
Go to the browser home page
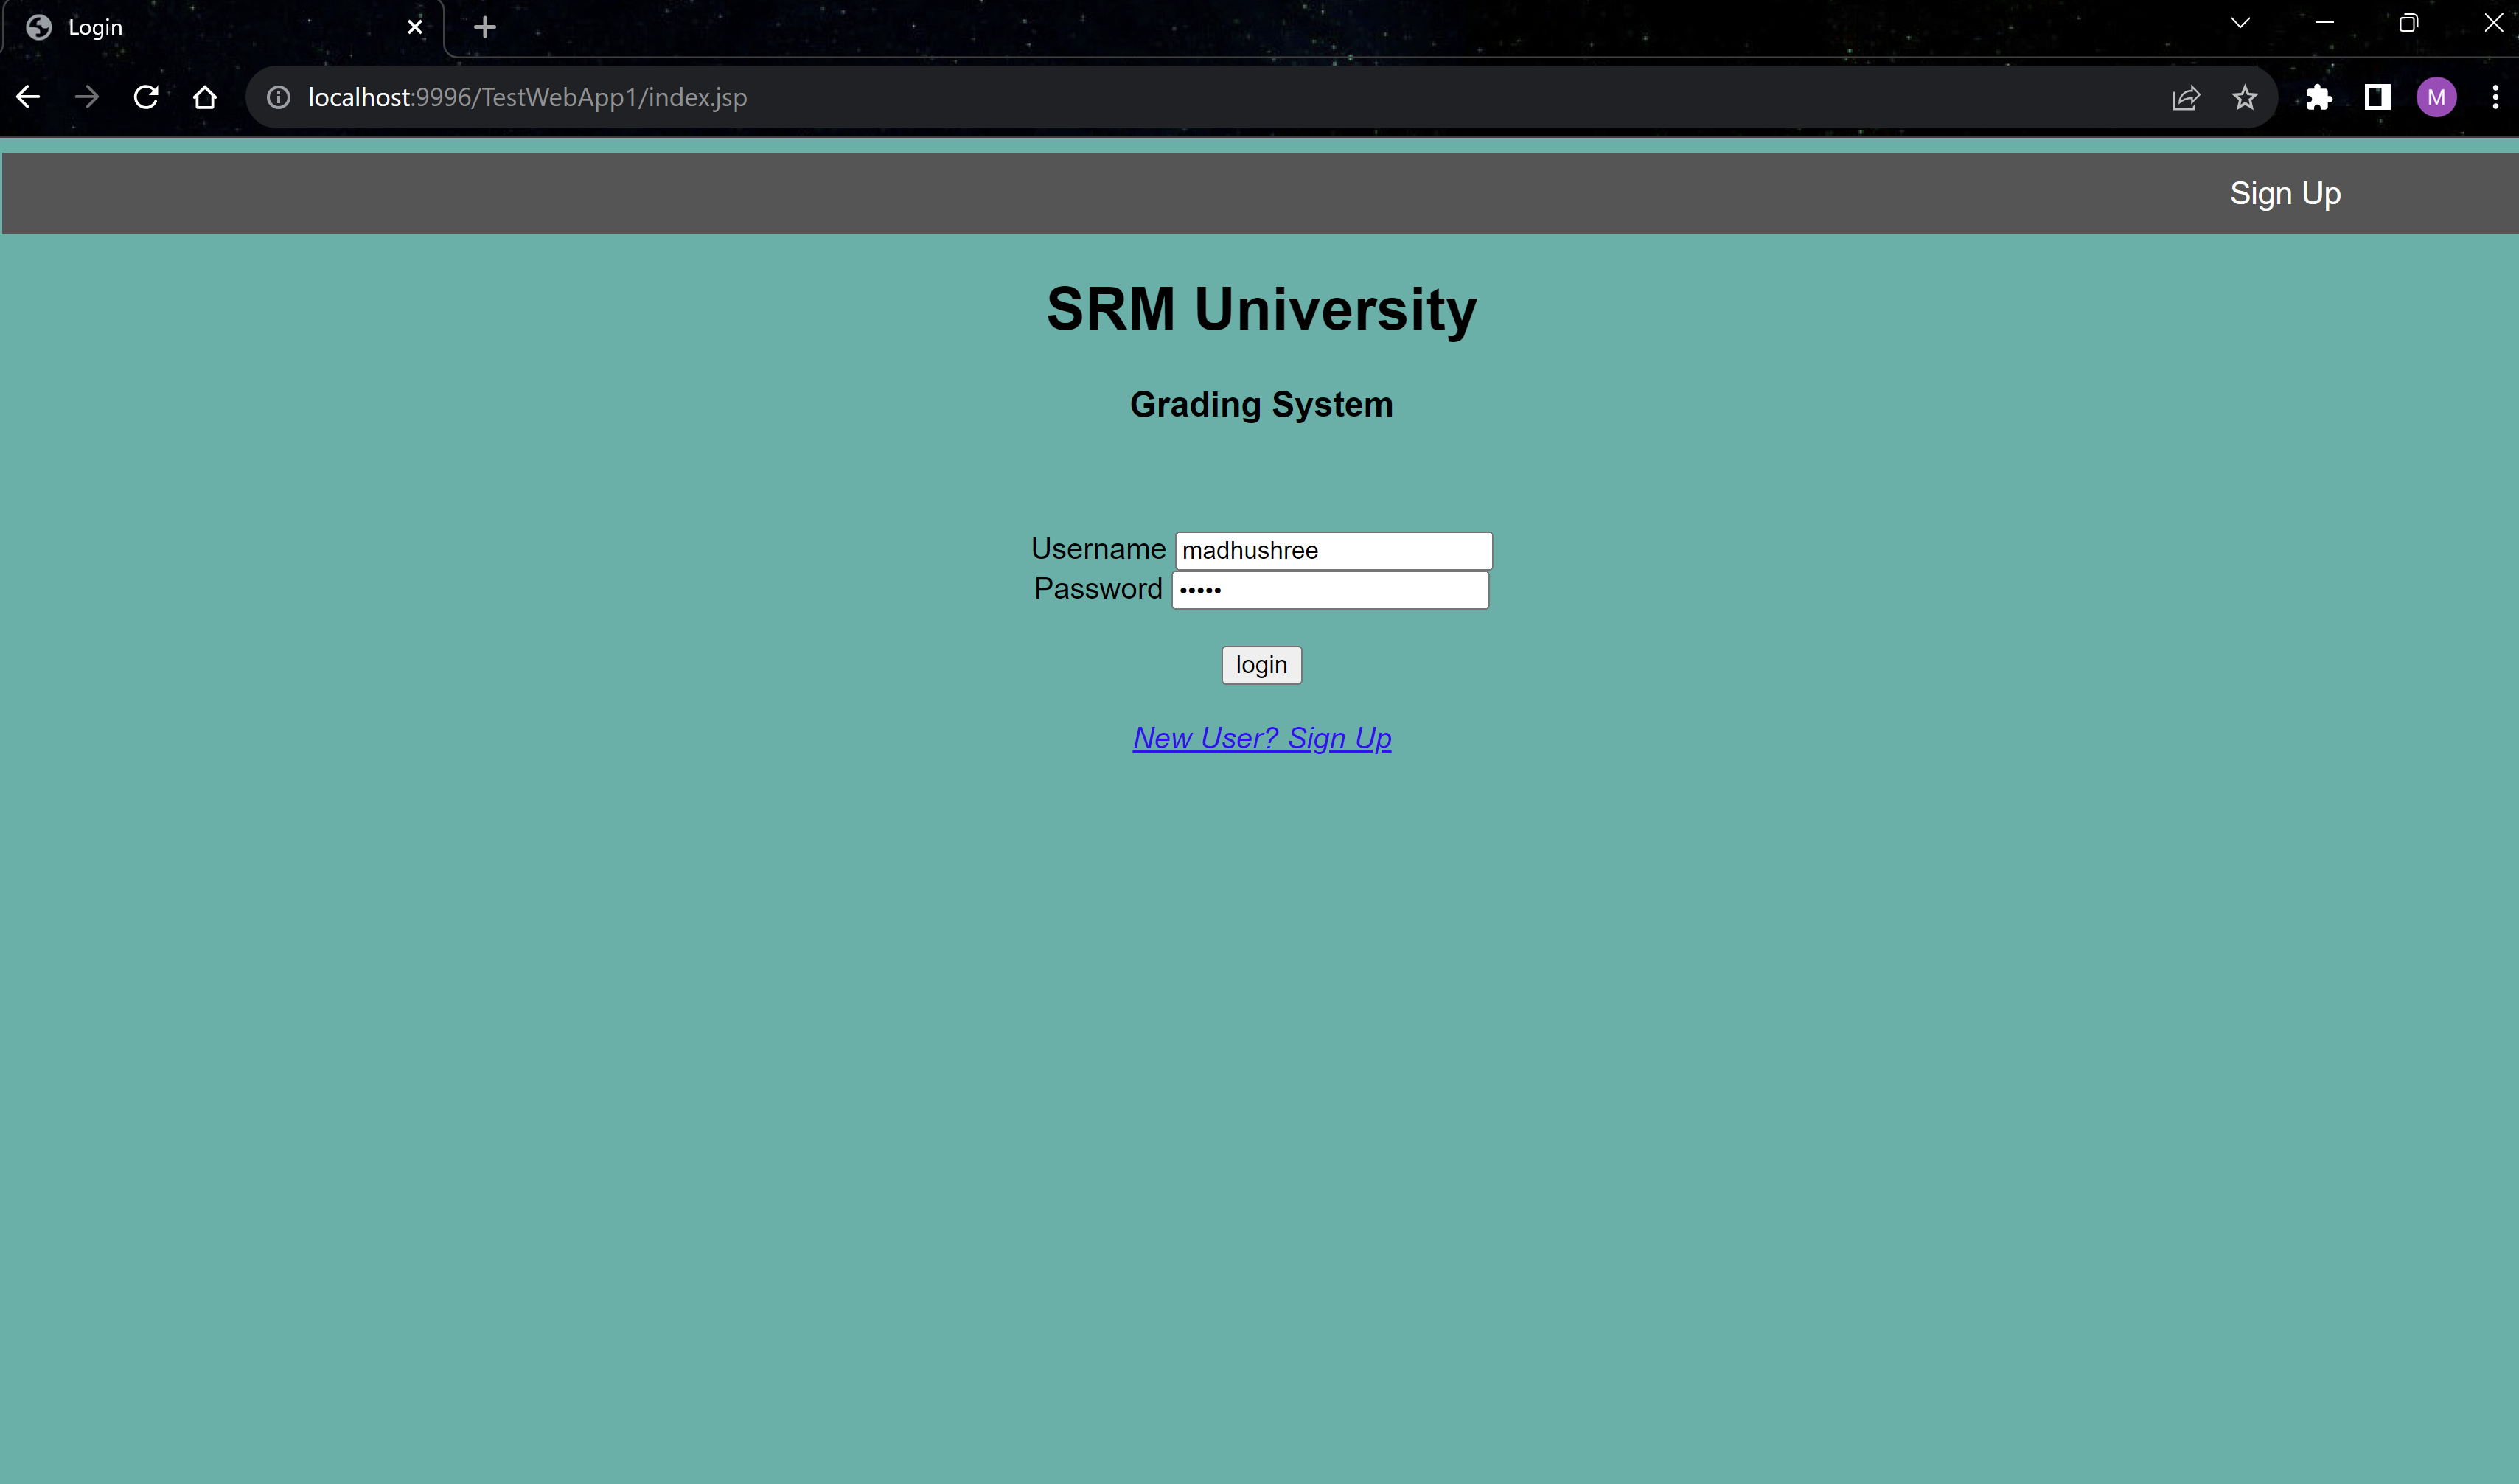[x=205, y=97]
